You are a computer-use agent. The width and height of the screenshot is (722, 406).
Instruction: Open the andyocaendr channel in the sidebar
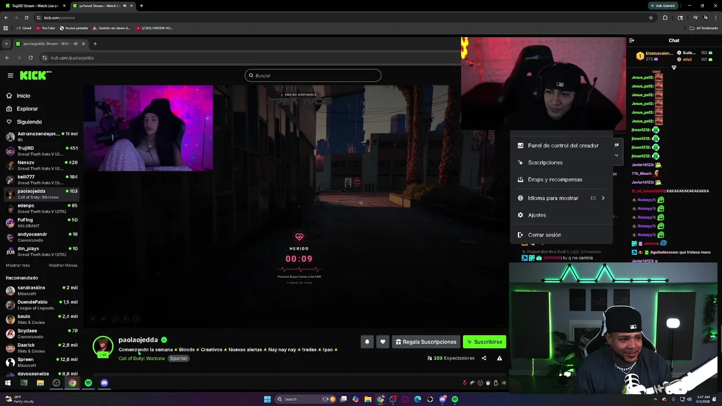(42, 237)
